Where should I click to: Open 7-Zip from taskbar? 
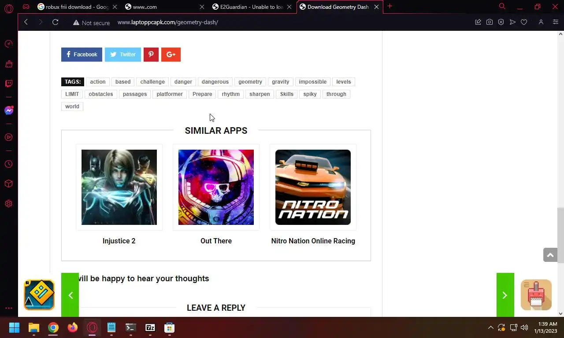[x=150, y=328]
